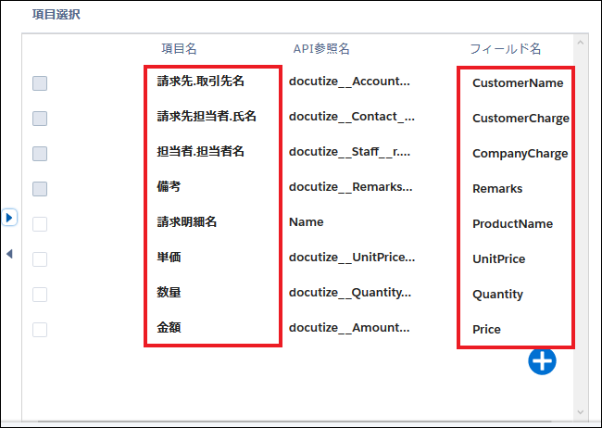The height and width of the screenshot is (428, 602).
Task: Click the CompanyCharge field name
Action: 520,154
